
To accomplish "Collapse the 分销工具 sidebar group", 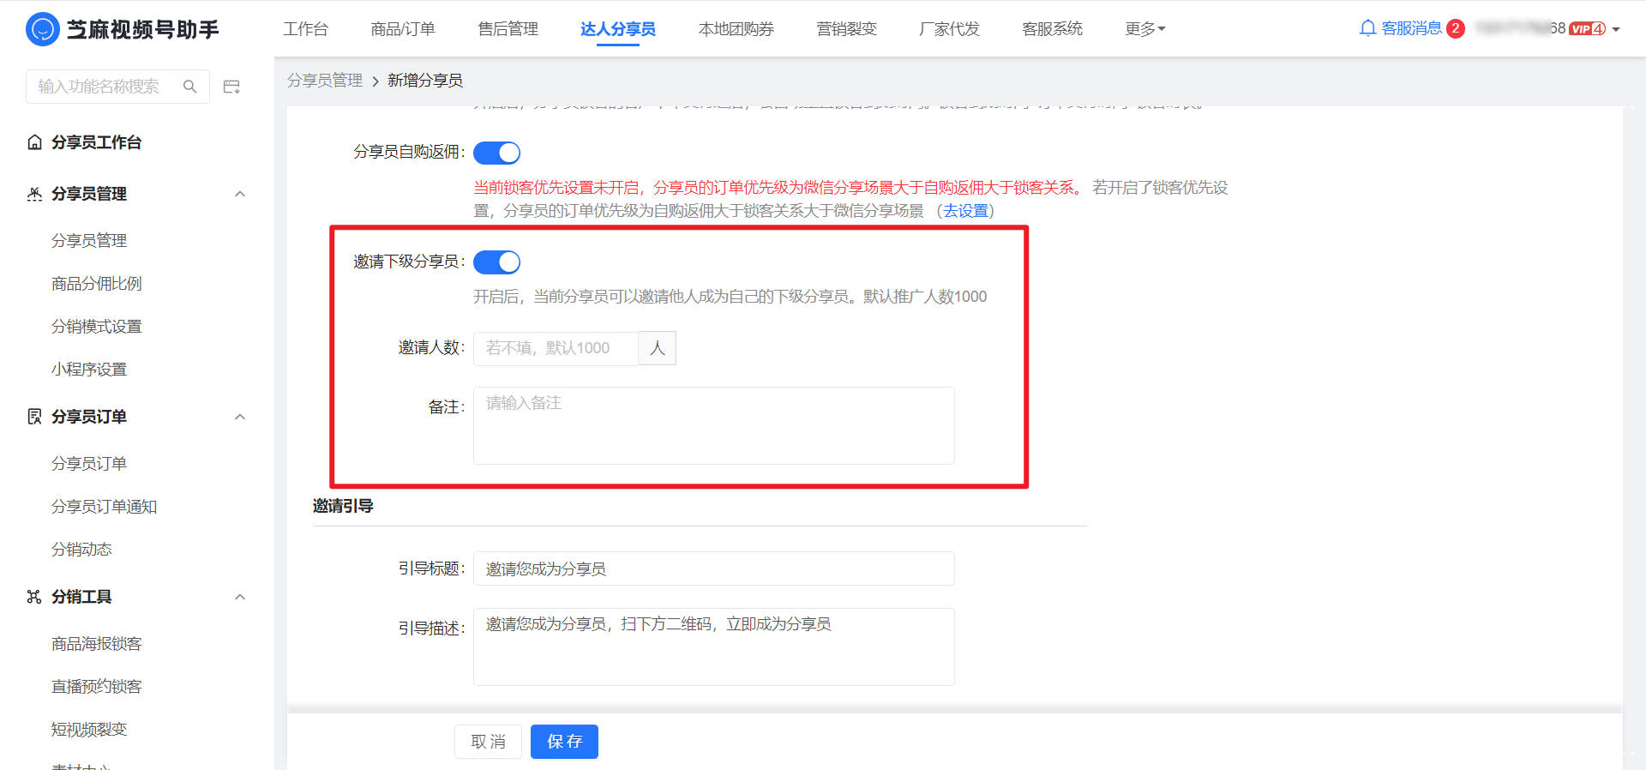I will coord(240,597).
